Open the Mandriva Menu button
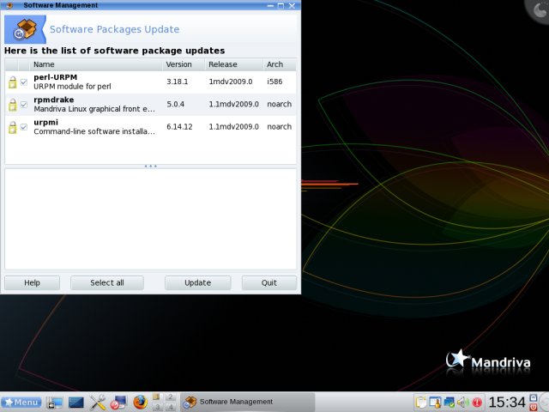The width and height of the screenshot is (549, 412). 21,402
